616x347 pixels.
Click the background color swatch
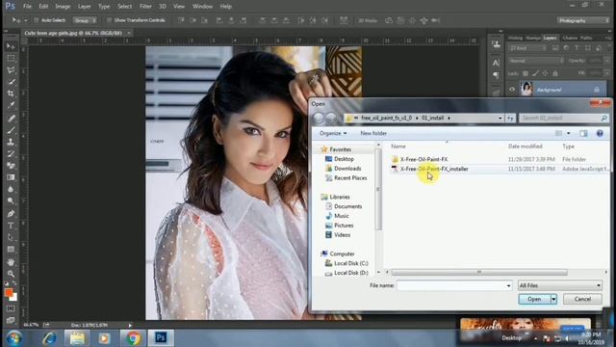pyautogui.click(x=13, y=298)
